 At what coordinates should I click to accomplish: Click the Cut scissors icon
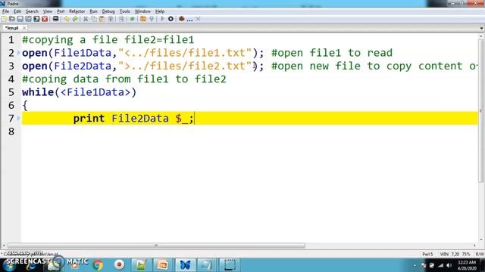pyautogui.click(x=86, y=19)
